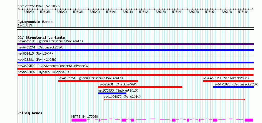Click the 52607k ruler tick label
This screenshot has width=262, height=123.
[62, 12]
